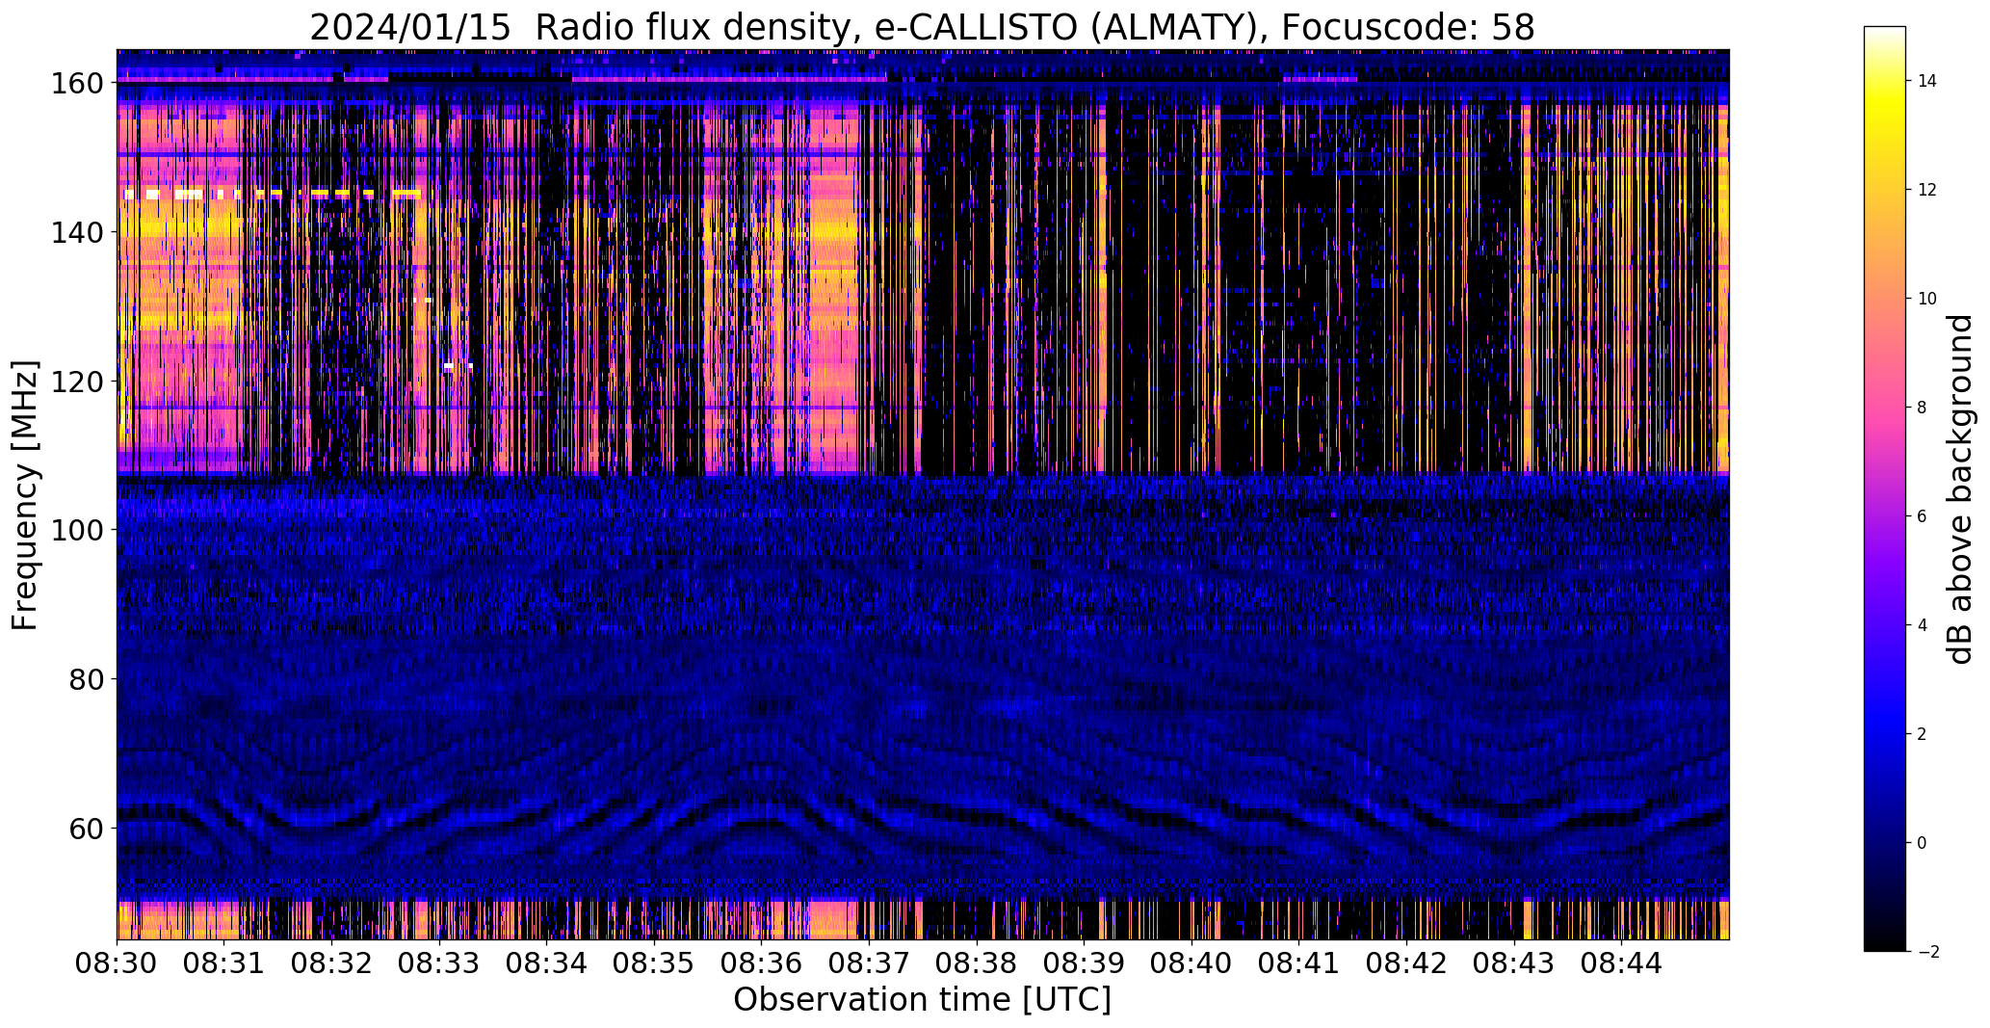
Task: Click the 08:33 time tick label
Action: pos(439,962)
